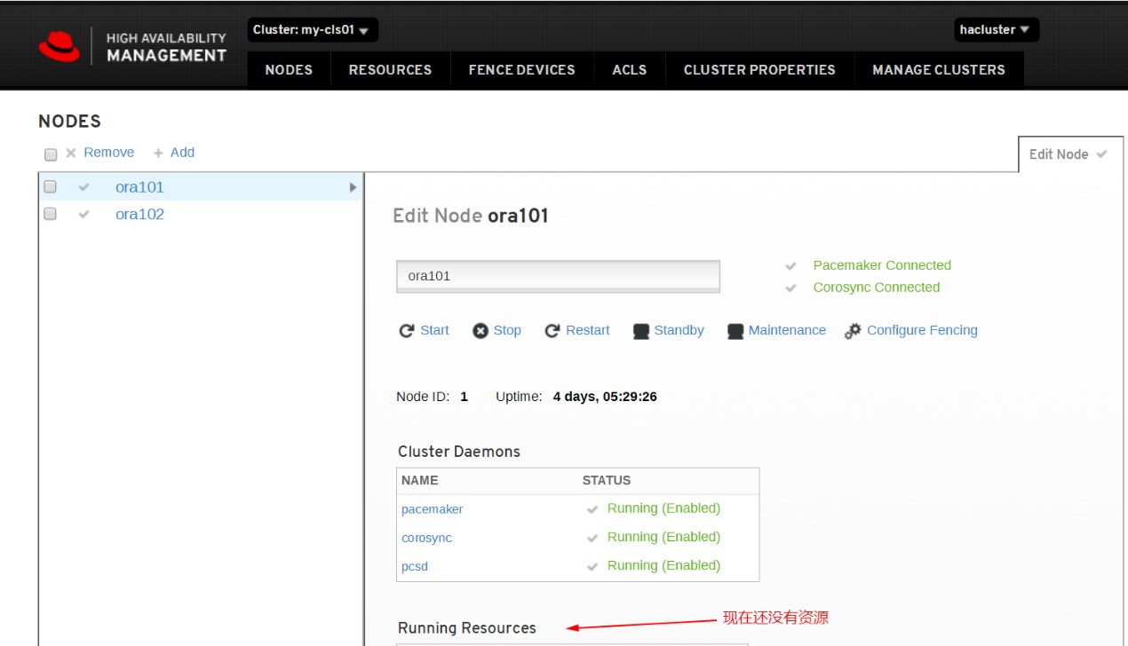Switch to the RESOURCES tab
Viewport: 1128px width, 646px height.
[390, 69]
